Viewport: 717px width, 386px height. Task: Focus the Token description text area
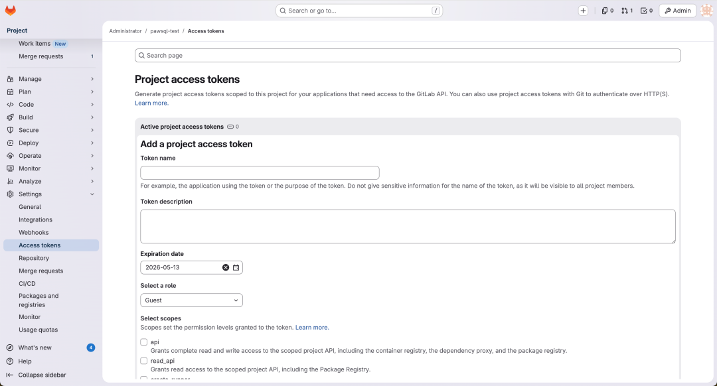[x=408, y=227]
